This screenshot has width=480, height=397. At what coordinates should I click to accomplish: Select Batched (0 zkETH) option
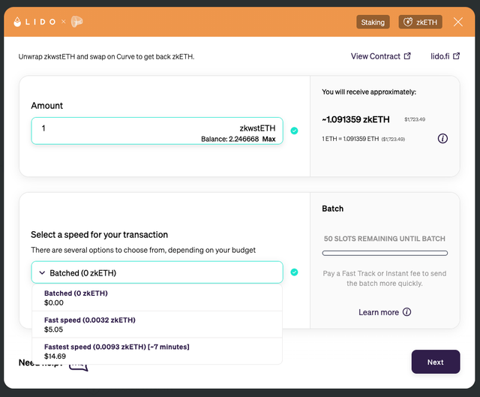[157, 298]
